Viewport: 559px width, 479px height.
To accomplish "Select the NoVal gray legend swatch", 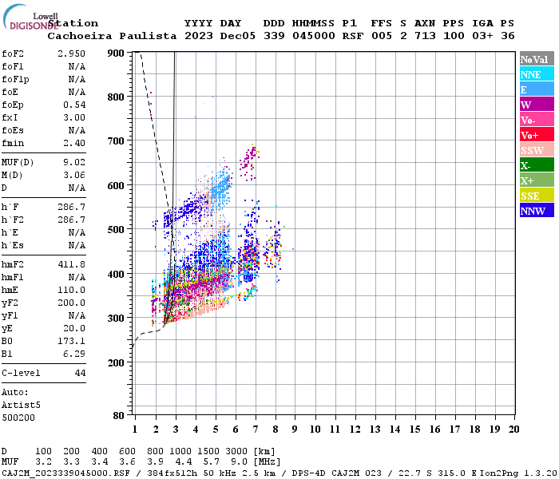I will 537,59.
